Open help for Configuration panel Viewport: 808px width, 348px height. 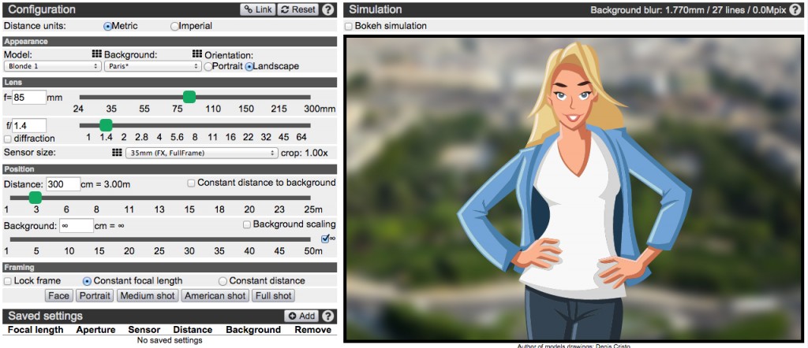click(327, 9)
